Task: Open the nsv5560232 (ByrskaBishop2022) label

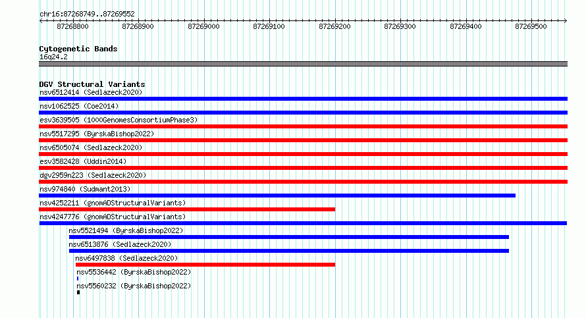Action: point(134,286)
